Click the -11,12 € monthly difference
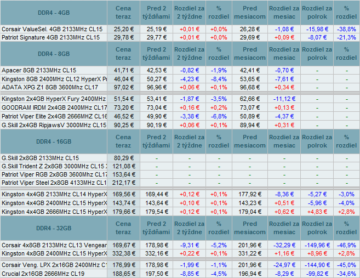Image resolution: width=360 pixels, height=278 pixels. (x=284, y=99)
